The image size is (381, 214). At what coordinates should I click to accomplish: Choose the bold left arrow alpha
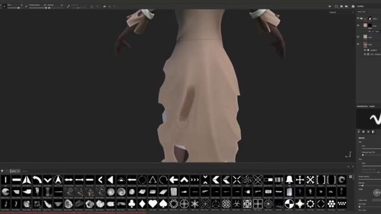click(173, 180)
